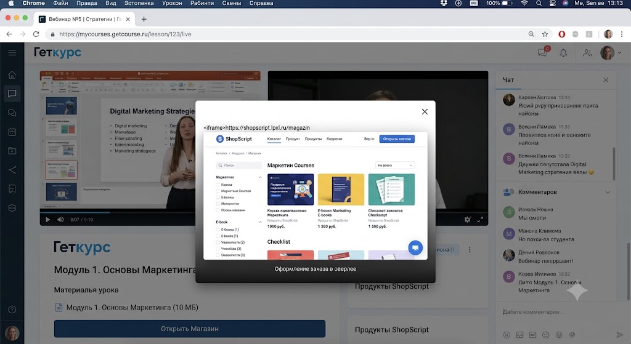
Task: Tick the E-бооки (1) checkbox
Action: [x=218, y=230]
